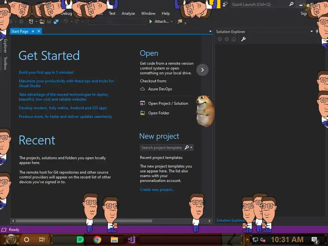The width and height of the screenshot is (328, 246).
Task: Close the Start Page tab
Action: pyautogui.click(x=39, y=31)
